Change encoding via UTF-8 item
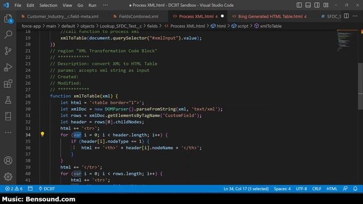The height and width of the screenshot is (204, 363). [301, 189]
